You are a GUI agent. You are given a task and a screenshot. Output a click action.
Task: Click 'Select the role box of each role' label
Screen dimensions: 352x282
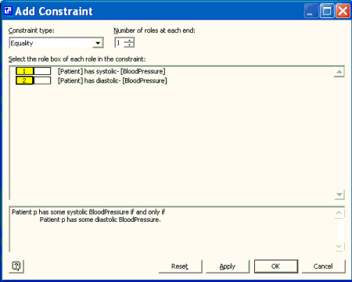tap(77, 59)
